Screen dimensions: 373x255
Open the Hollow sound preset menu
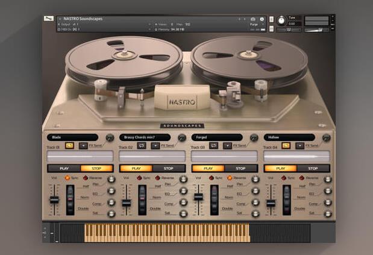click(x=289, y=137)
